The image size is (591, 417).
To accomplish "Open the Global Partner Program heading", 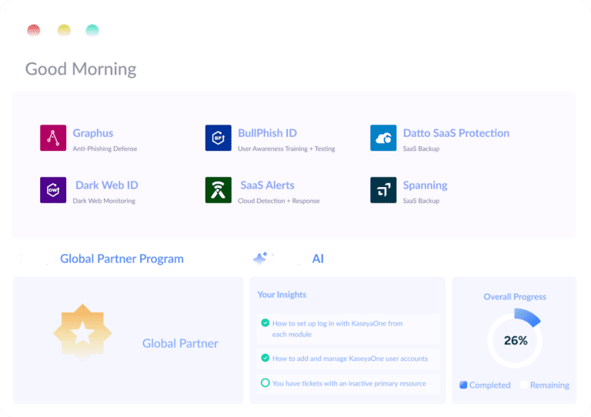I will point(122,259).
